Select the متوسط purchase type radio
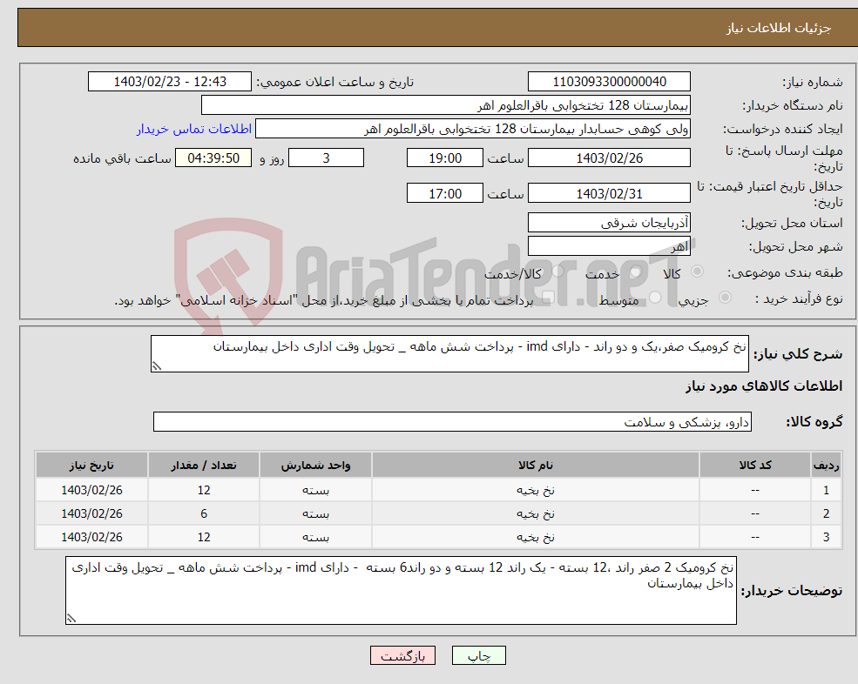This screenshot has width=858, height=684. click(x=655, y=298)
